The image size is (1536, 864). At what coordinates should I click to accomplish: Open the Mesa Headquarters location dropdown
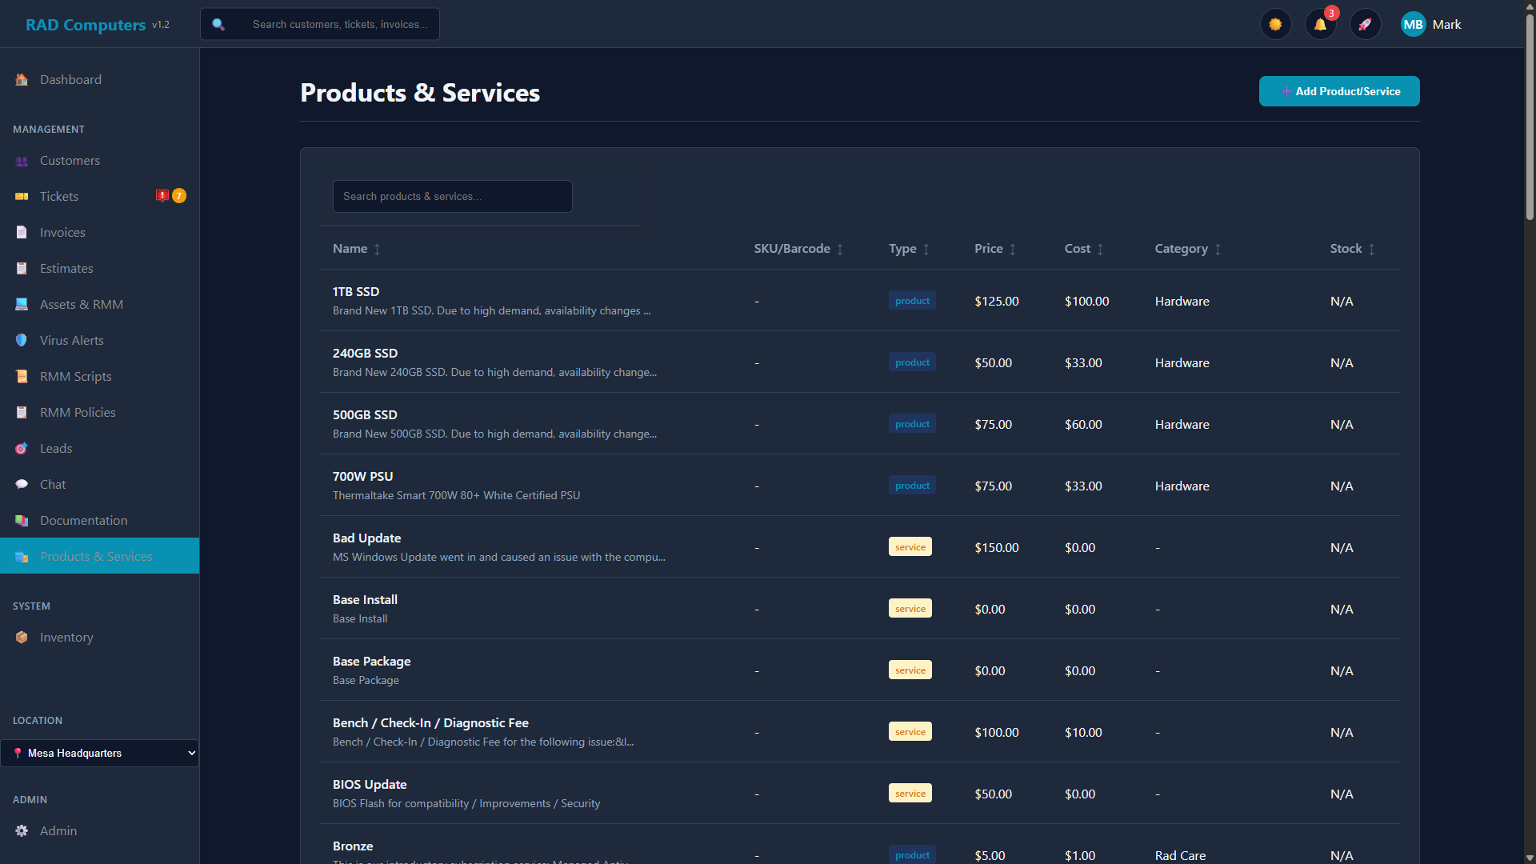coord(99,753)
